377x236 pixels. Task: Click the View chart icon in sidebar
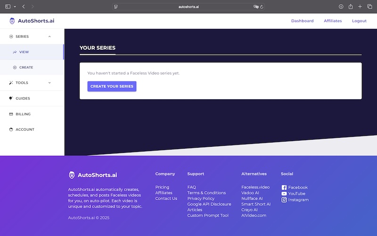tap(15, 52)
